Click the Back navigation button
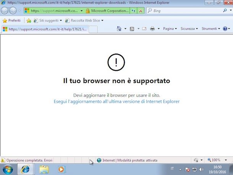233x175 pixels. tap(5, 11)
